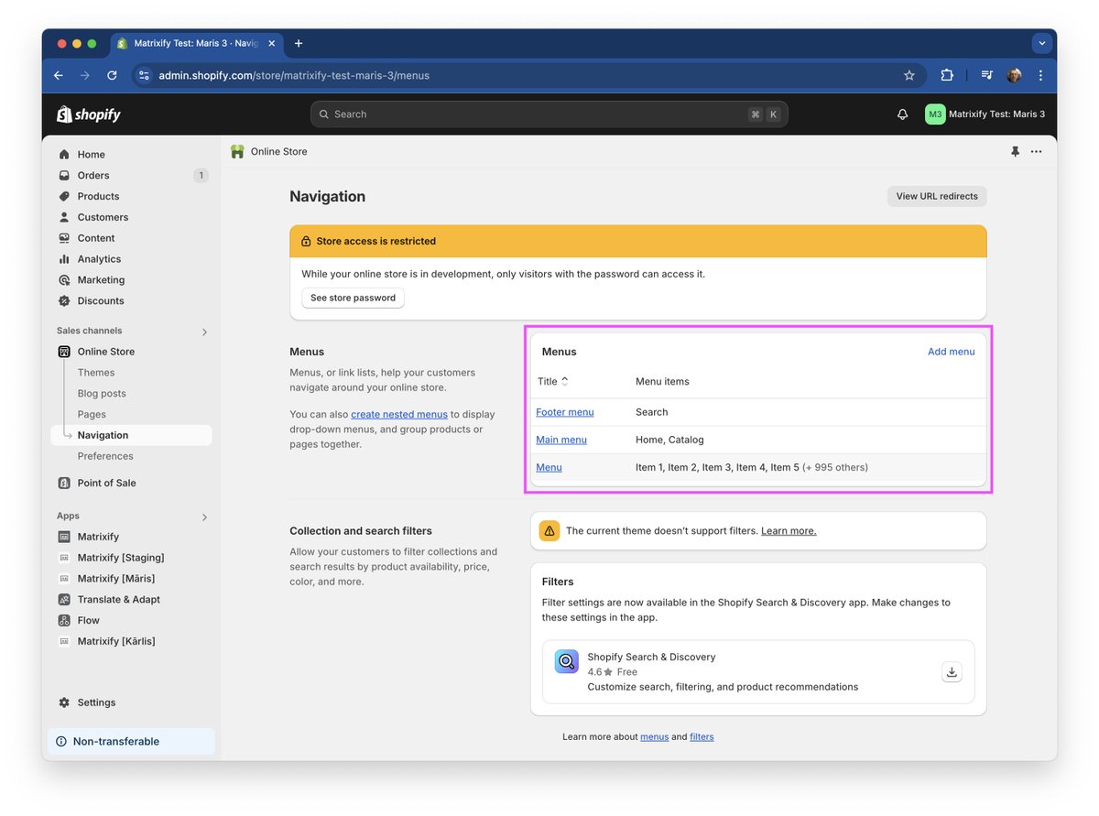Click the Discounts badge icon
This screenshot has height=816, width=1099.
(64, 301)
